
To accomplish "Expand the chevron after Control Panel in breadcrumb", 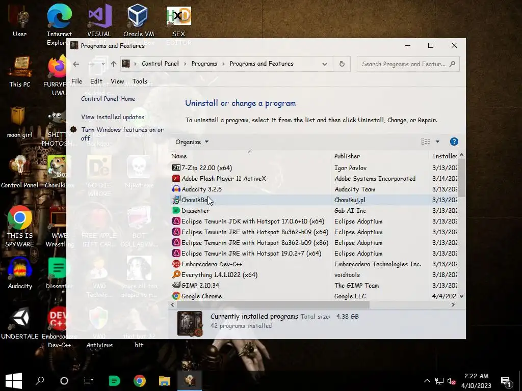I will 185,64.
